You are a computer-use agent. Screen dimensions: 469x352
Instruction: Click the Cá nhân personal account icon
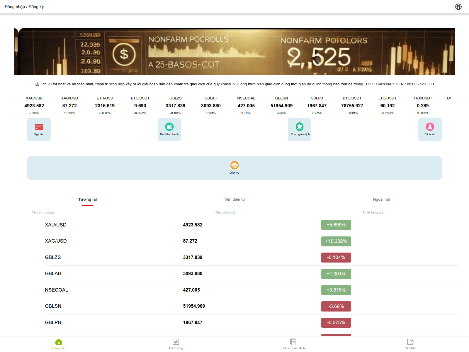pyautogui.click(x=430, y=129)
